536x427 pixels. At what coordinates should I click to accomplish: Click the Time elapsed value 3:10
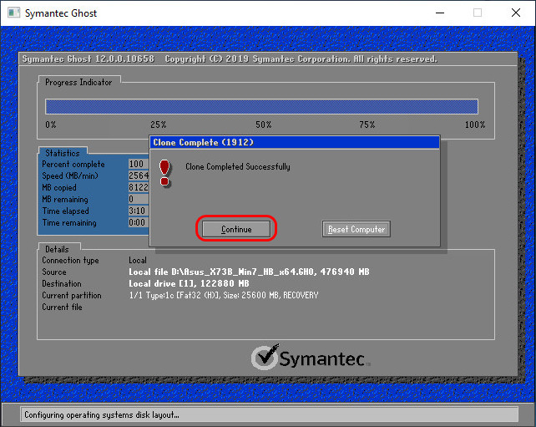pos(139,211)
